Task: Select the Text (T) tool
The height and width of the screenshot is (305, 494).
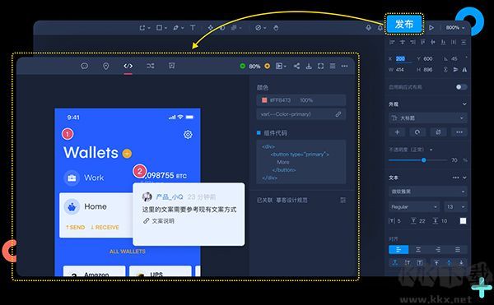Action: coord(193,28)
